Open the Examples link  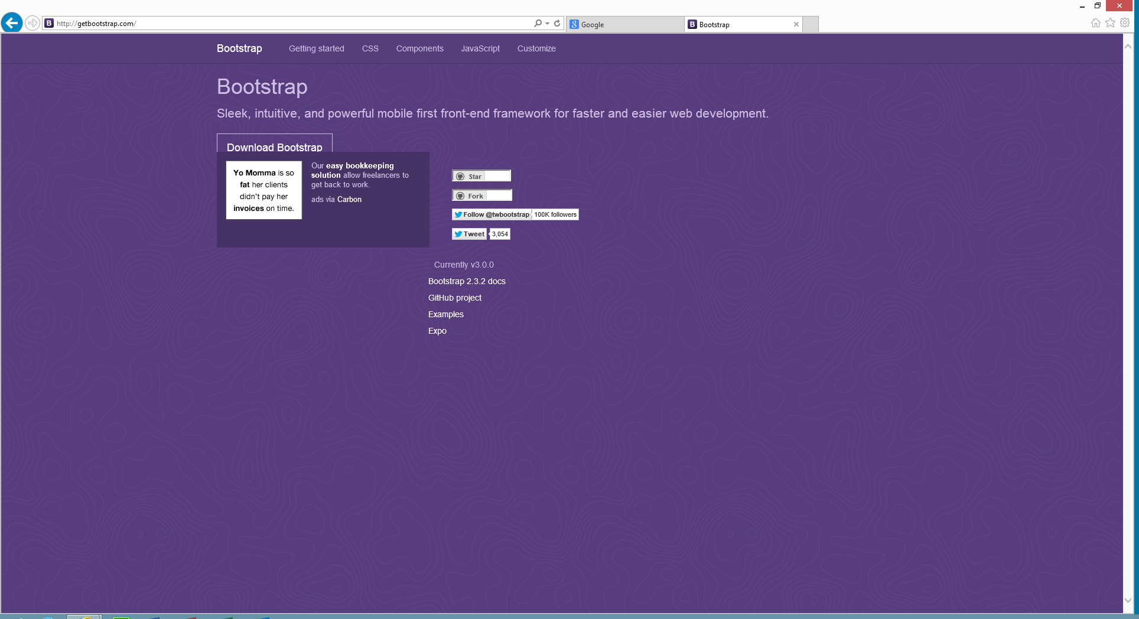pyautogui.click(x=446, y=314)
